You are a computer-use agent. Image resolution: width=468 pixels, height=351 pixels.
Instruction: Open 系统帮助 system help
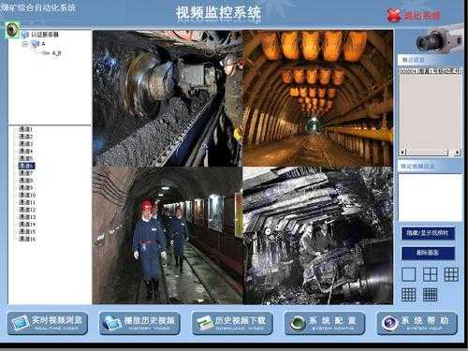point(417,323)
